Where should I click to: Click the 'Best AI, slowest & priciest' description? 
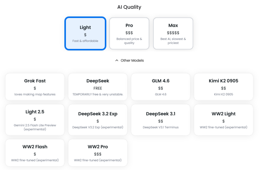tap(173, 41)
